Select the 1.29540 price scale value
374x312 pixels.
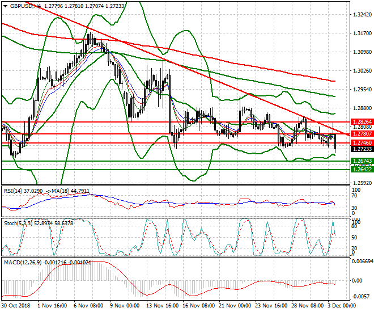(x=362, y=89)
